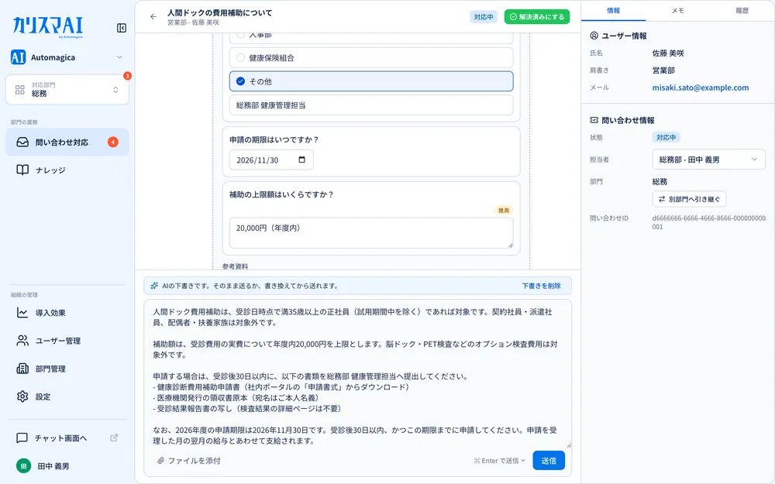Click the 2026/11/30 date field

coord(271,160)
